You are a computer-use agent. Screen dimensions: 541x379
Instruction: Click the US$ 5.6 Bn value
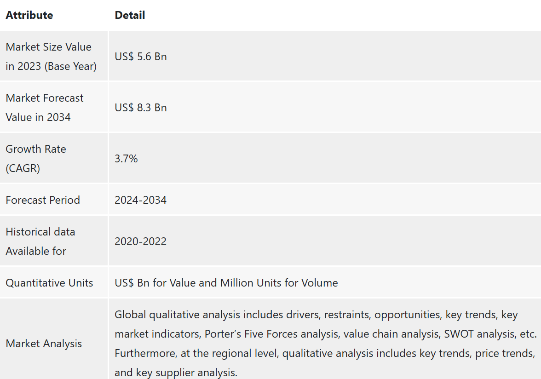tap(141, 57)
